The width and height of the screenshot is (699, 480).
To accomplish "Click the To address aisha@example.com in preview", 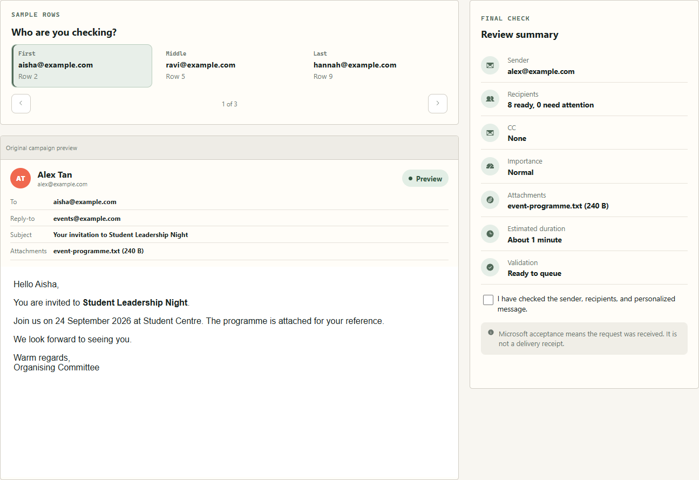I will pyautogui.click(x=85, y=202).
